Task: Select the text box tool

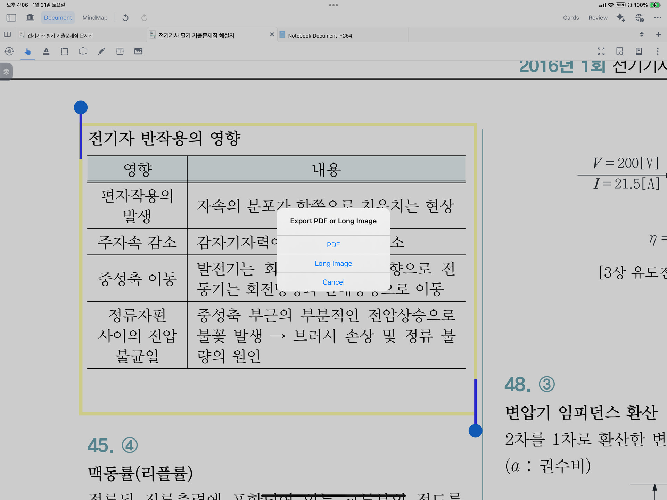Action: coord(120,51)
